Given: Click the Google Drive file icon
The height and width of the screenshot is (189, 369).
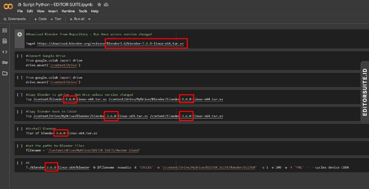Looking at the screenshot, I should point(20,5).
